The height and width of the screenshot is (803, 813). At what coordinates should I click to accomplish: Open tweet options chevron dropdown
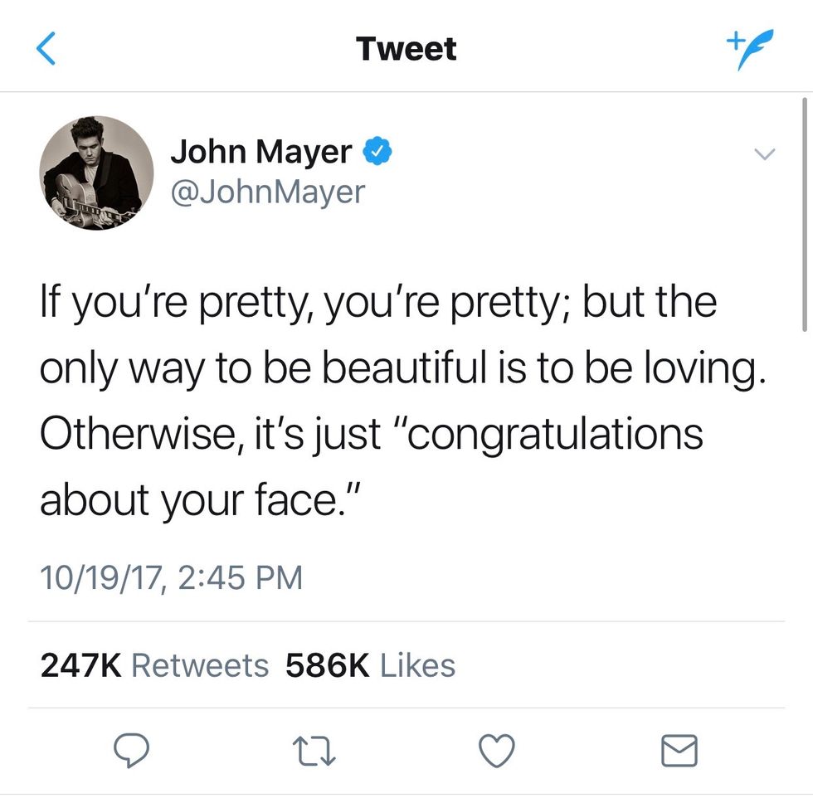tap(764, 153)
